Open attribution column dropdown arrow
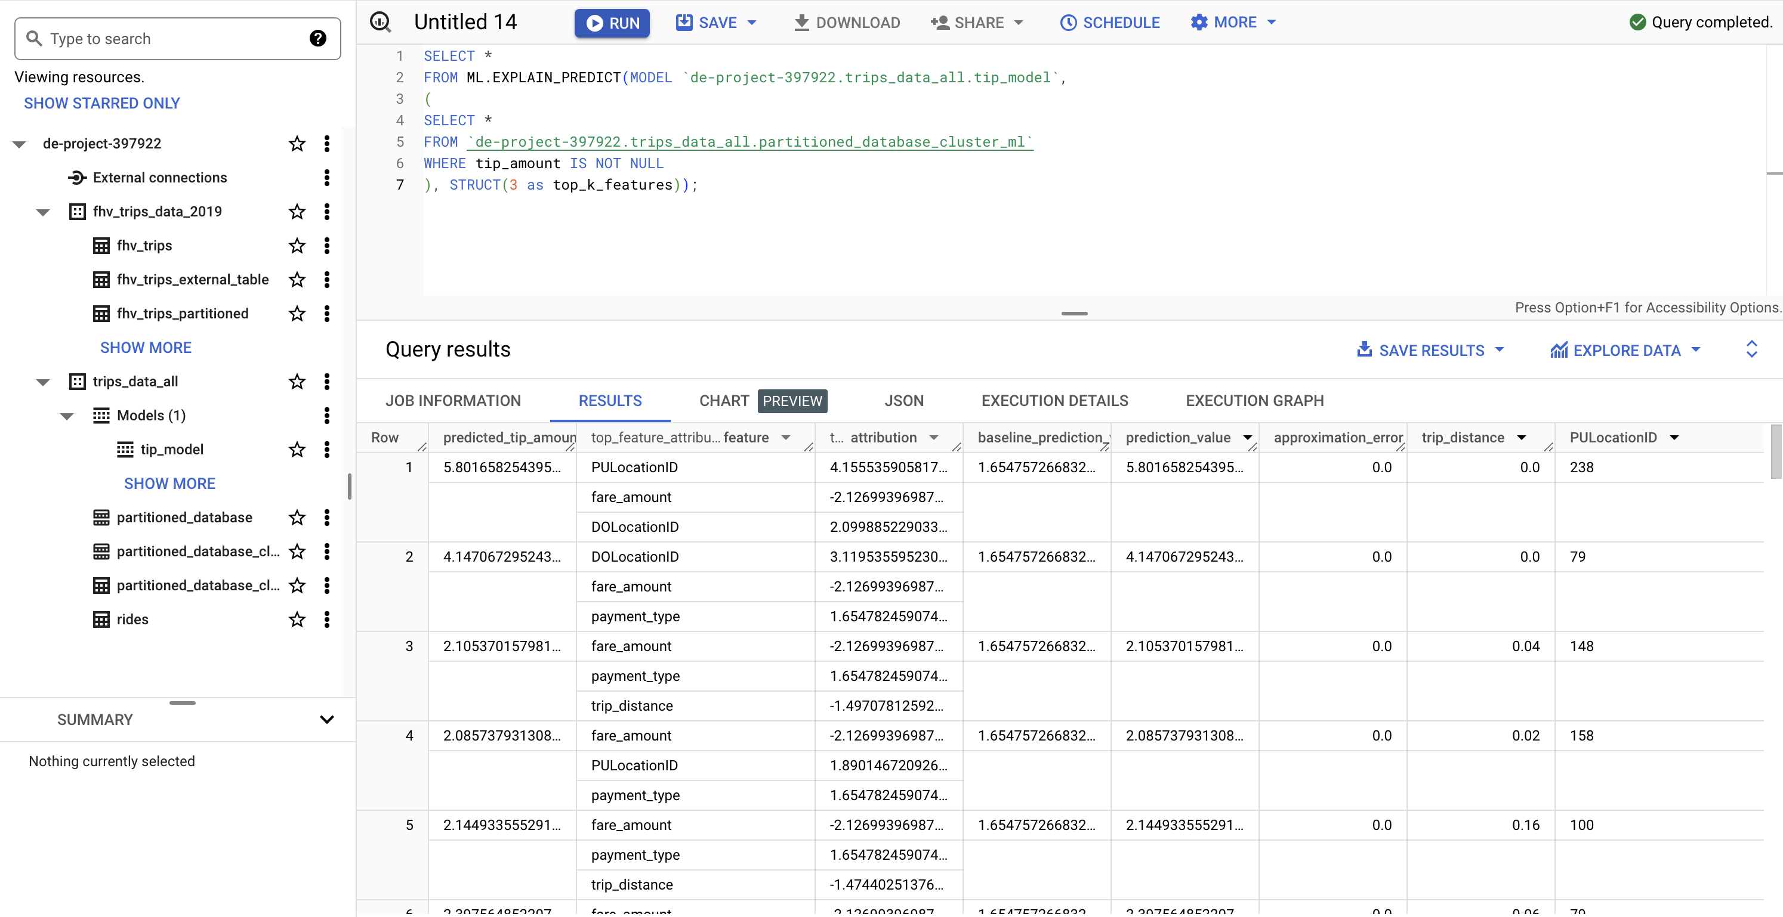The image size is (1783, 917). 934,438
